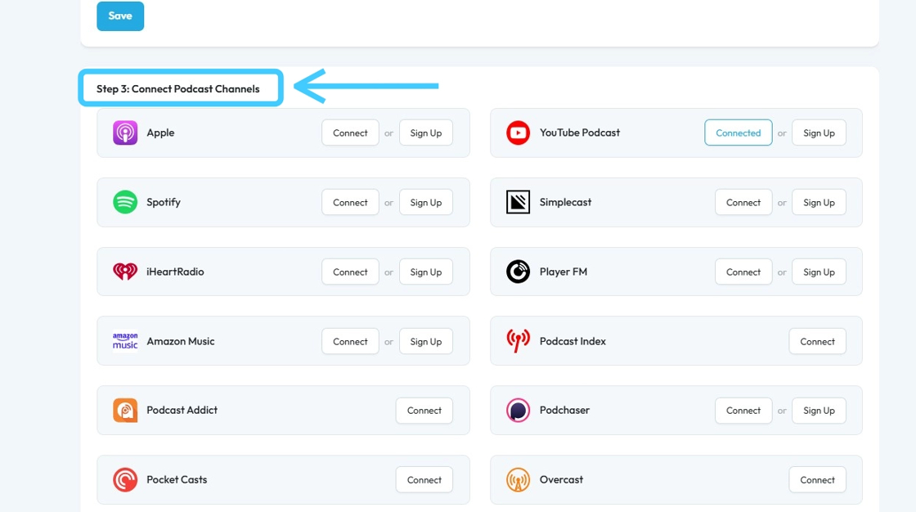
Task: Click the iHeartRadio heart icon
Action: click(x=125, y=272)
